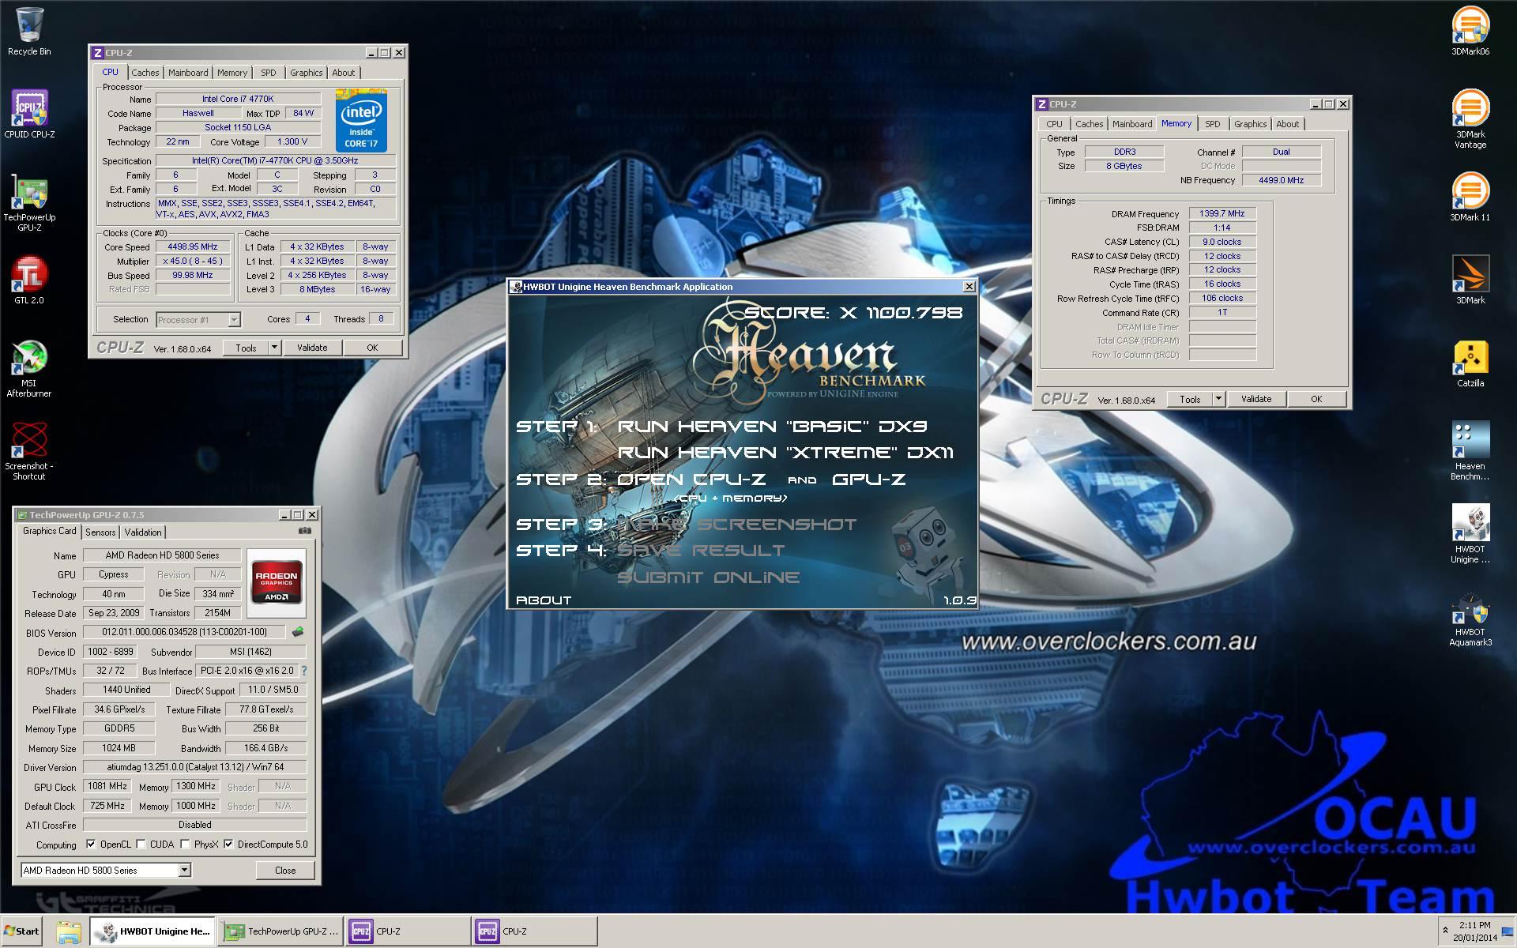This screenshot has height=948, width=1517.
Task: Open the Recycle Bin desktop icon
Action: pos(29,32)
